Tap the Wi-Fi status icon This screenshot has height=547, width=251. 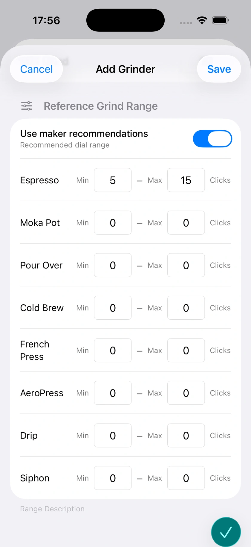(202, 20)
